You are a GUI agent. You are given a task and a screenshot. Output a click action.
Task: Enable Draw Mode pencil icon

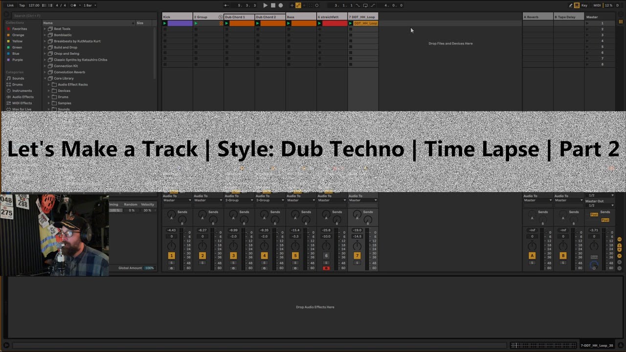[x=570, y=5]
